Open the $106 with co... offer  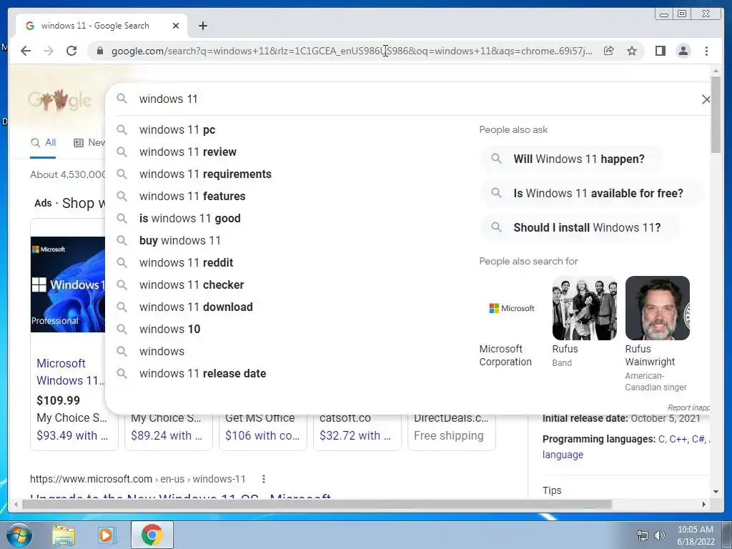pyautogui.click(x=262, y=435)
